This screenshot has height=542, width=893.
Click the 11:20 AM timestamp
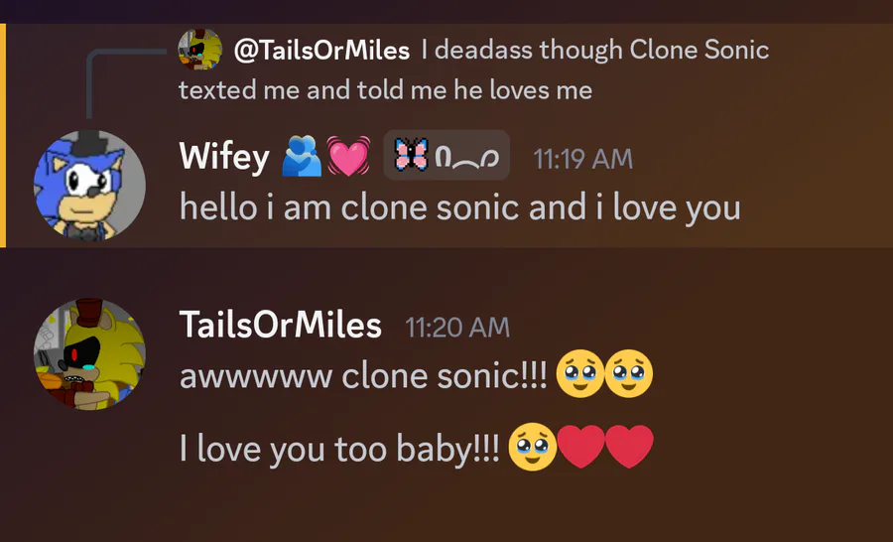457,327
